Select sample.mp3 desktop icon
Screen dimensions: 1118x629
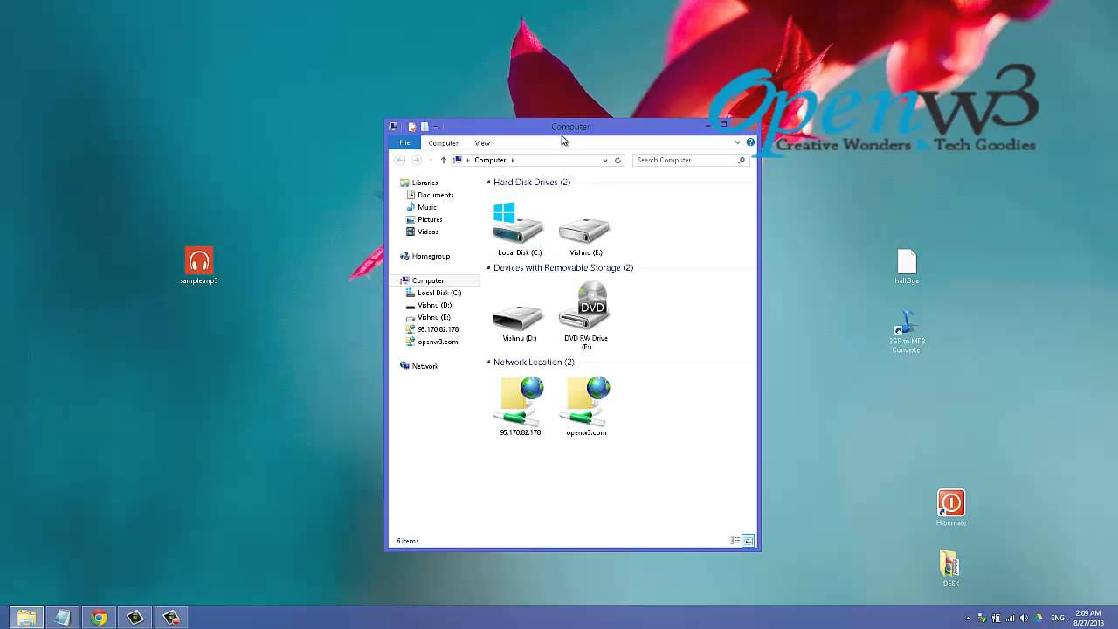(x=199, y=266)
